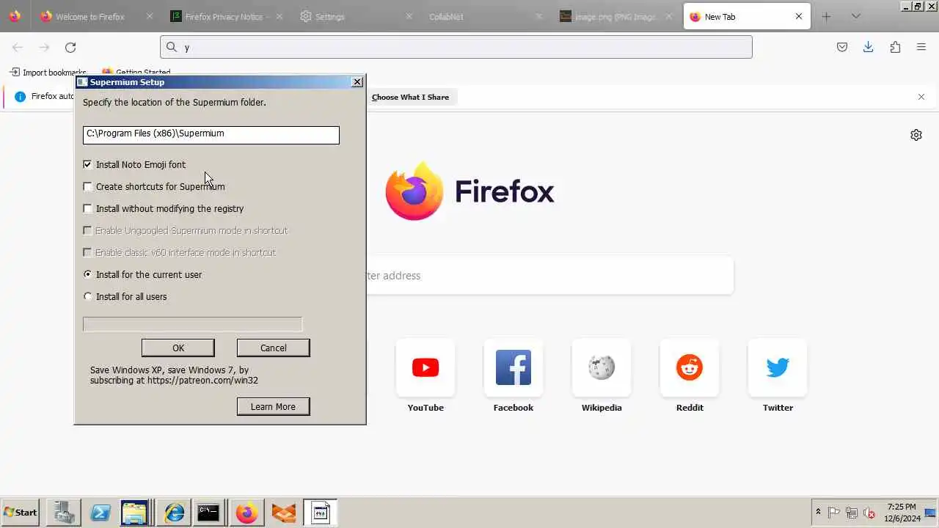
Task: Check Create shortcuts for Supermium
Action: click(88, 187)
